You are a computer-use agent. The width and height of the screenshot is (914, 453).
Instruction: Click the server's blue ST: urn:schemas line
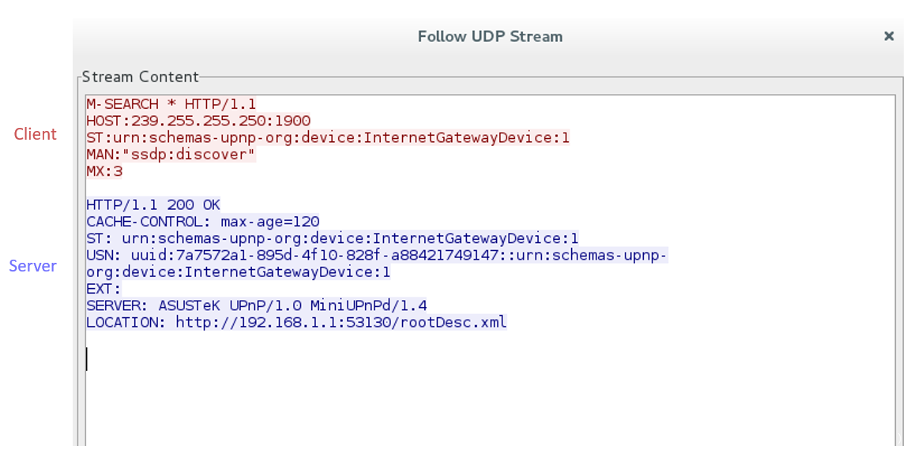click(333, 238)
